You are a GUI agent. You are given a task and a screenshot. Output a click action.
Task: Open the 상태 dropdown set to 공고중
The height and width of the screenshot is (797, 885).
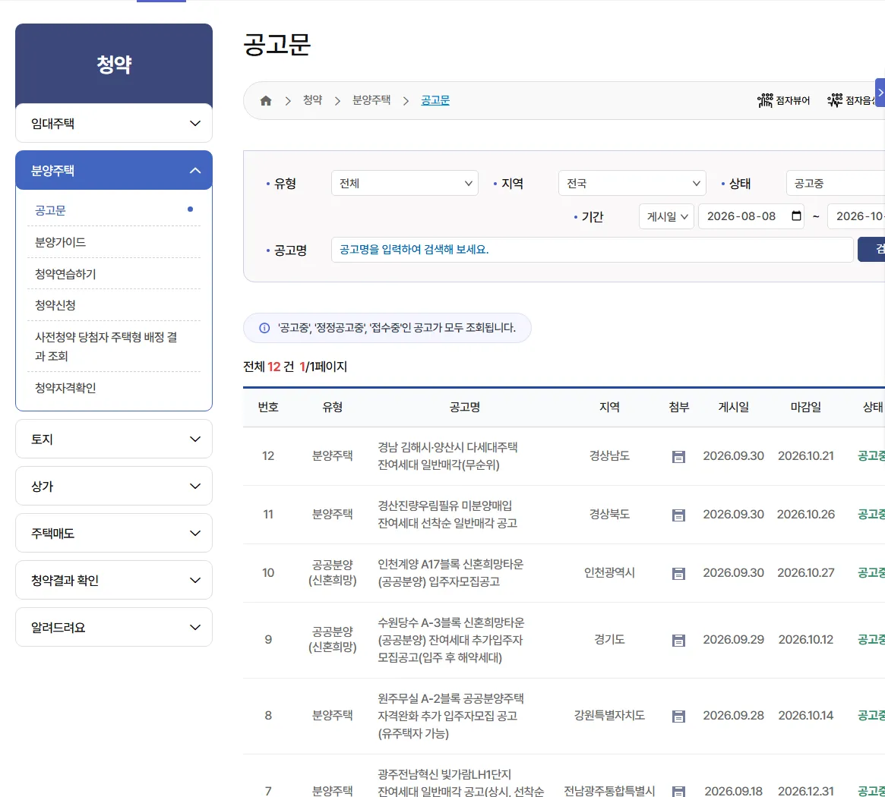coord(836,184)
